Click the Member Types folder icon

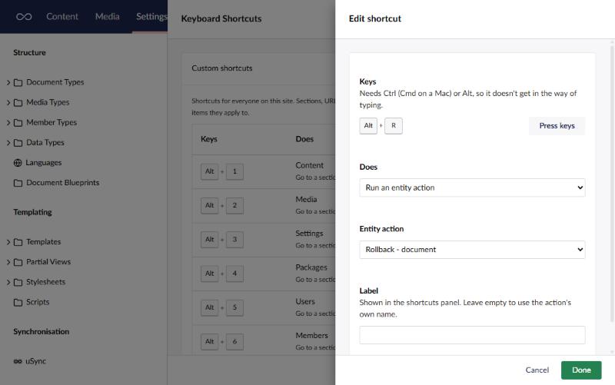[18, 123]
